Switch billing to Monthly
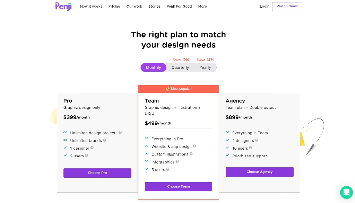Image resolution: width=355 pixels, height=203 pixels. pos(153,68)
